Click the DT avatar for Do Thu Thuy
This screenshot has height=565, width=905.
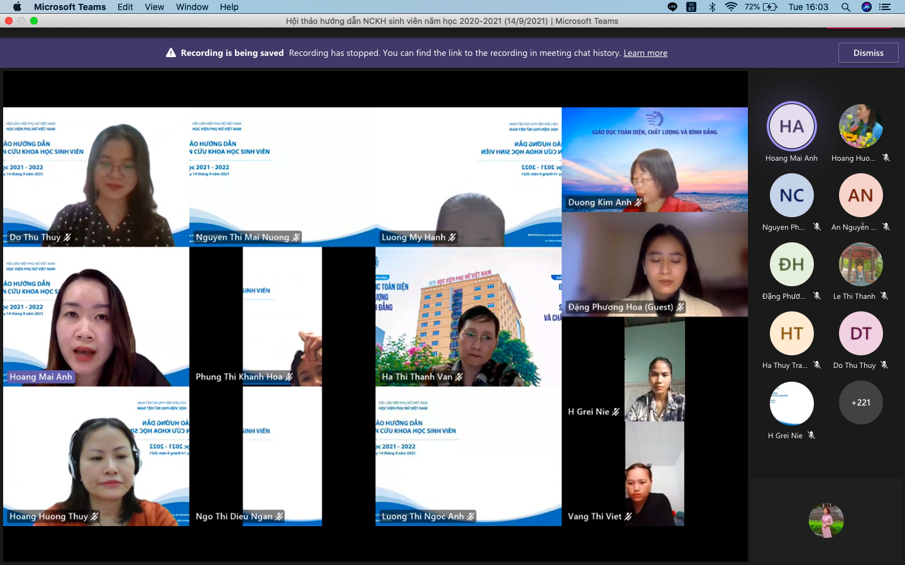[860, 333]
